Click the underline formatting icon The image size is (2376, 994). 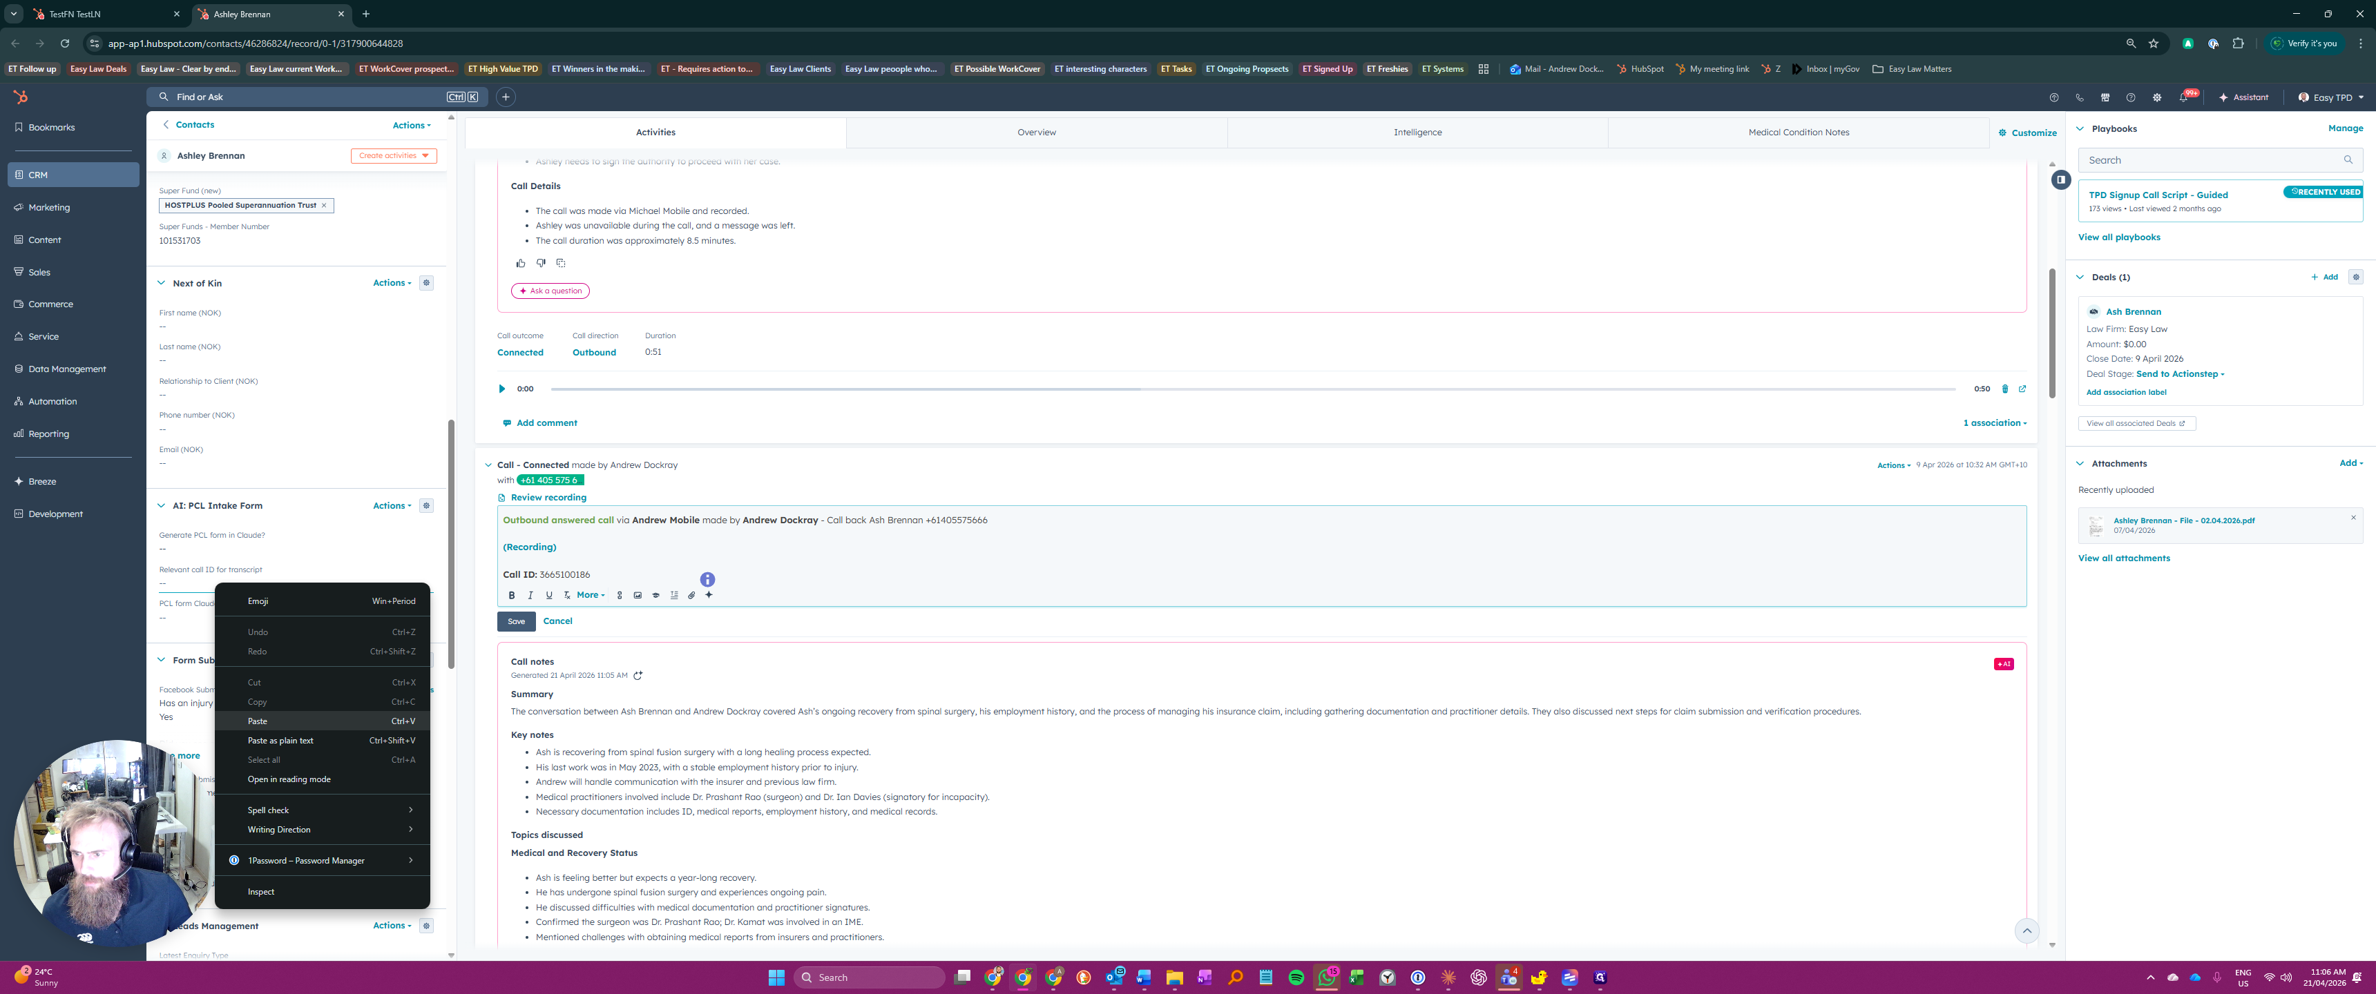click(549, 596)
